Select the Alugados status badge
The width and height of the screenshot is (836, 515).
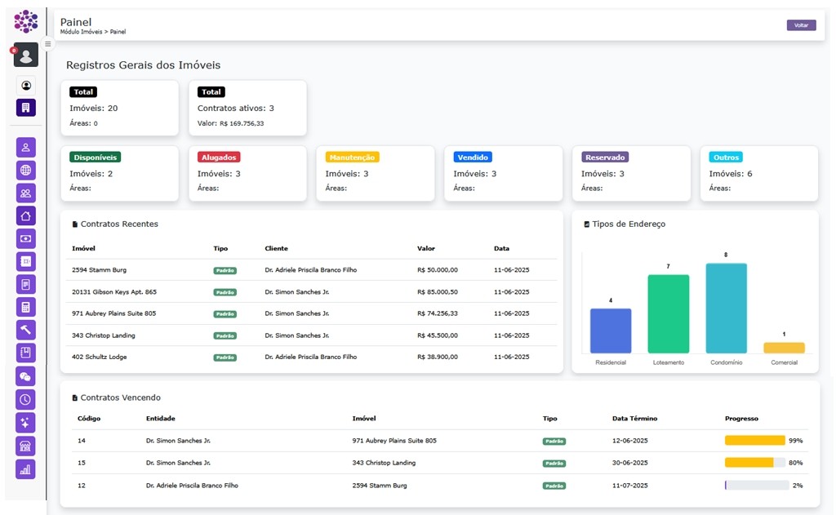coord(219,157)
